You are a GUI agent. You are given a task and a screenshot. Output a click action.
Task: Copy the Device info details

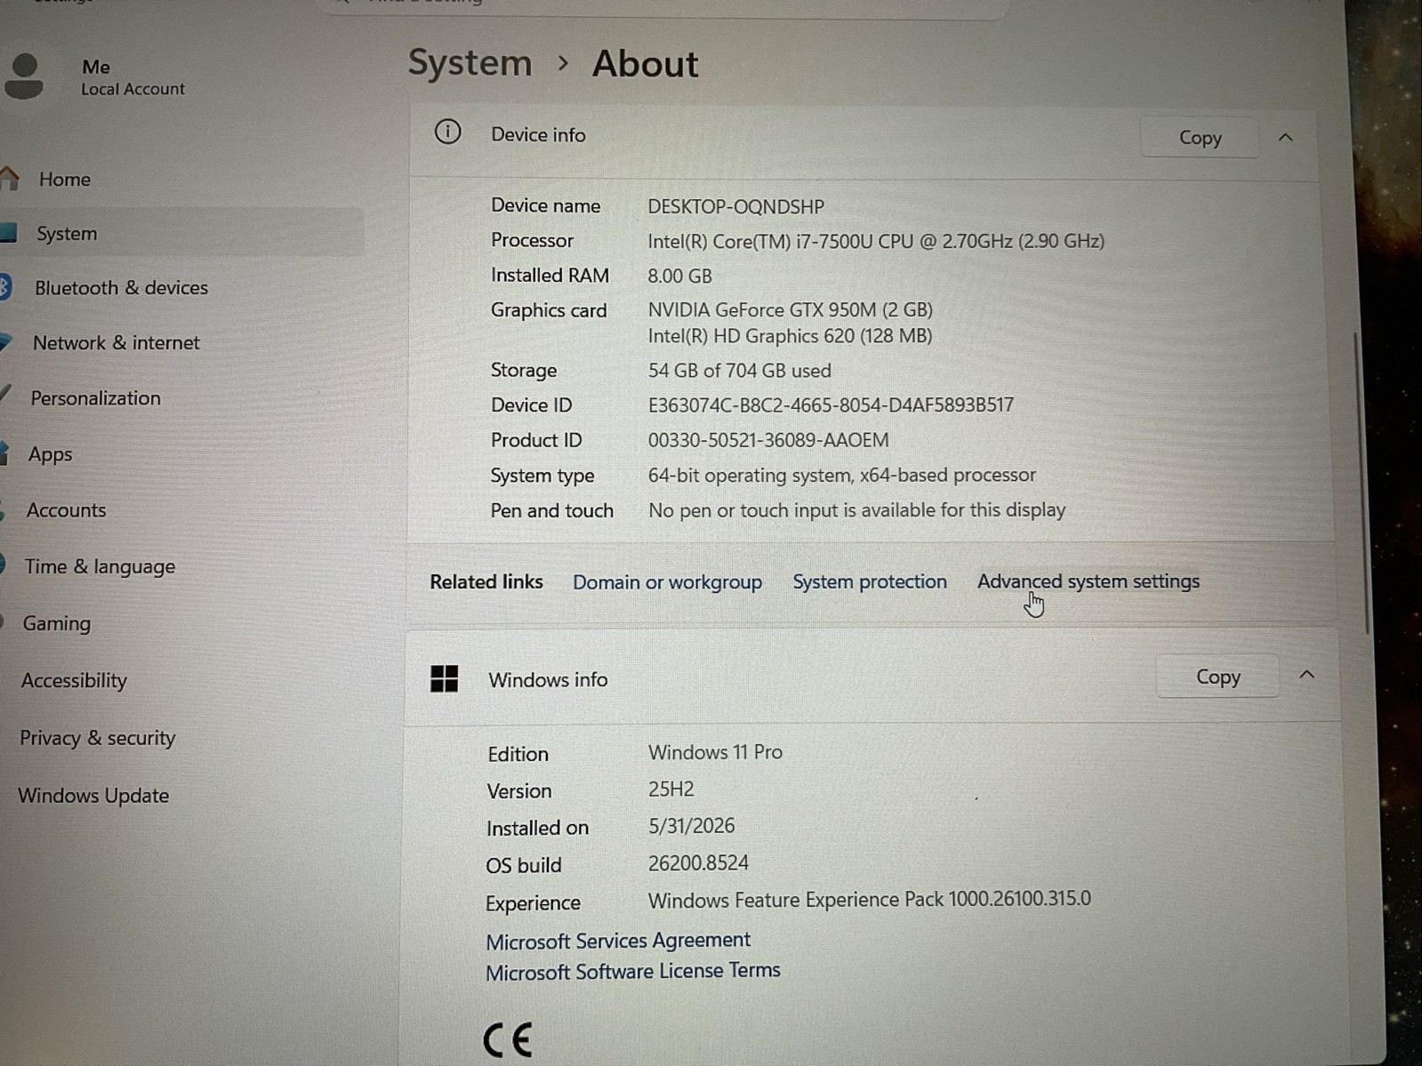1200,138
